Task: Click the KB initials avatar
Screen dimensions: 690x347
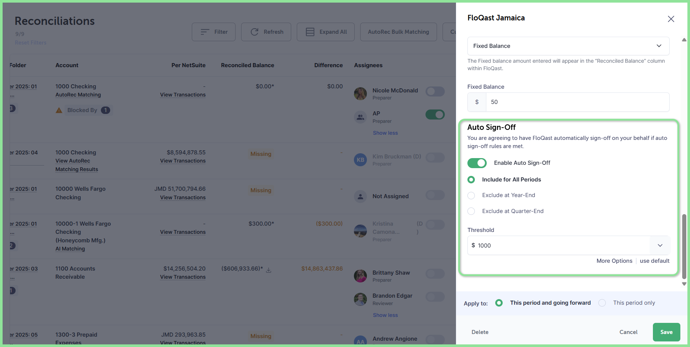Action: (x=360, y=160)
